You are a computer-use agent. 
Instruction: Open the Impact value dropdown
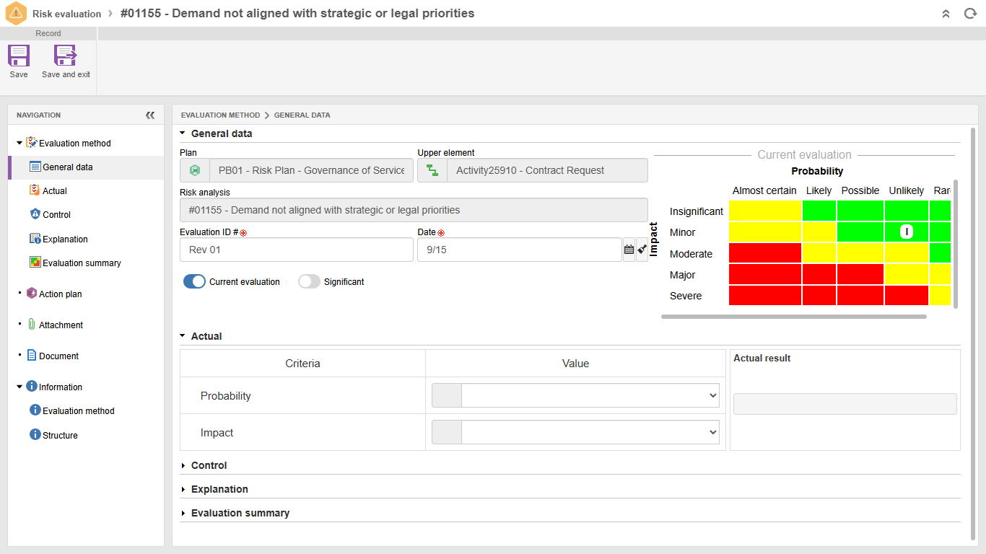tap(590, 433)
